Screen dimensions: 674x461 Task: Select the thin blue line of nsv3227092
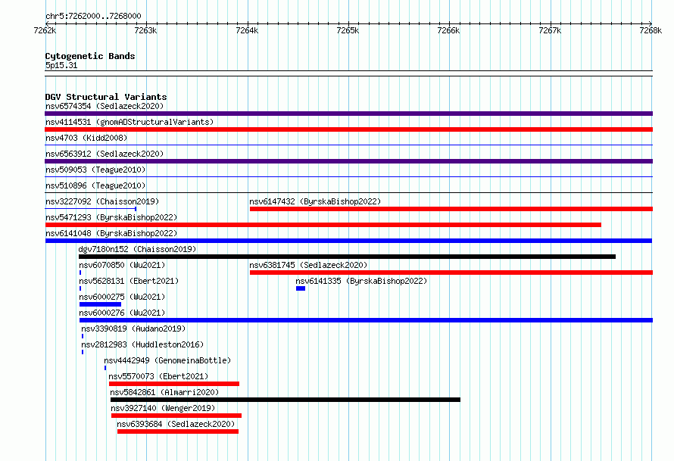(x=91, y=209)
